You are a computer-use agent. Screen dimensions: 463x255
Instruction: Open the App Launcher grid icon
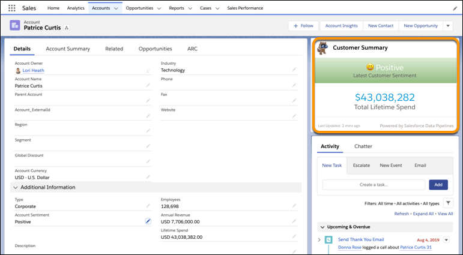(12, 8)
